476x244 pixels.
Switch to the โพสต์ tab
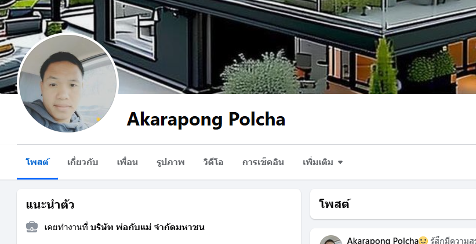(x=37, y=162)
